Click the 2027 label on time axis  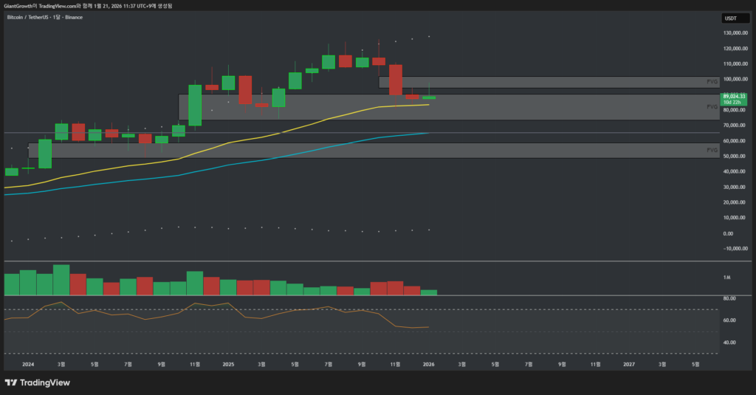tap(628, 364)
